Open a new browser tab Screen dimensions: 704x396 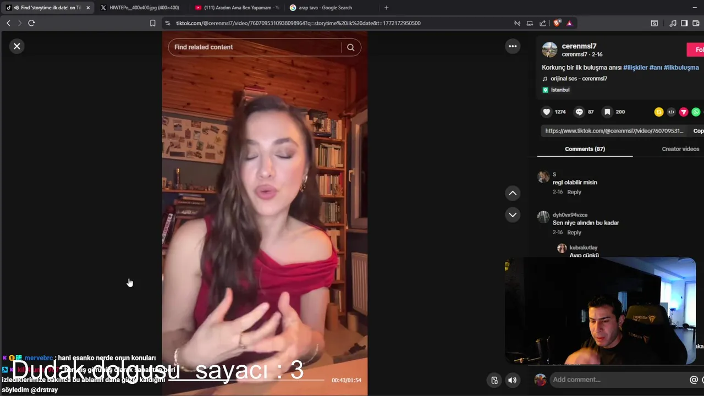(x=386, y=8)
